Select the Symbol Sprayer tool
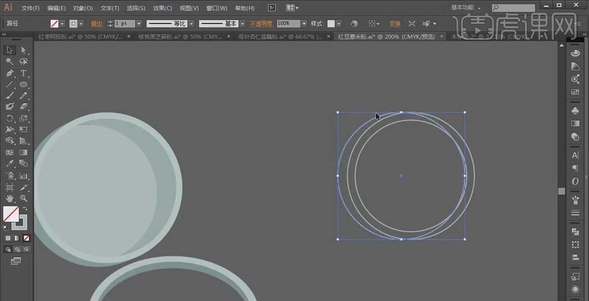 tap(10, 175)
